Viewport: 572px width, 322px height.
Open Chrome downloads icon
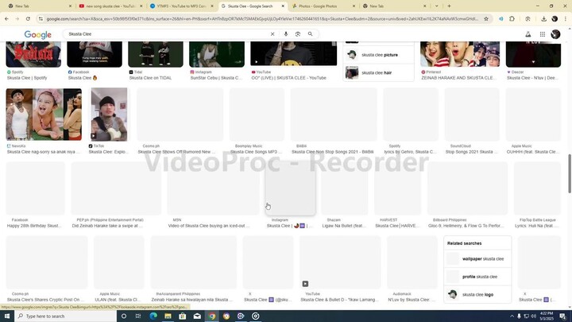[x=543, y=18]
